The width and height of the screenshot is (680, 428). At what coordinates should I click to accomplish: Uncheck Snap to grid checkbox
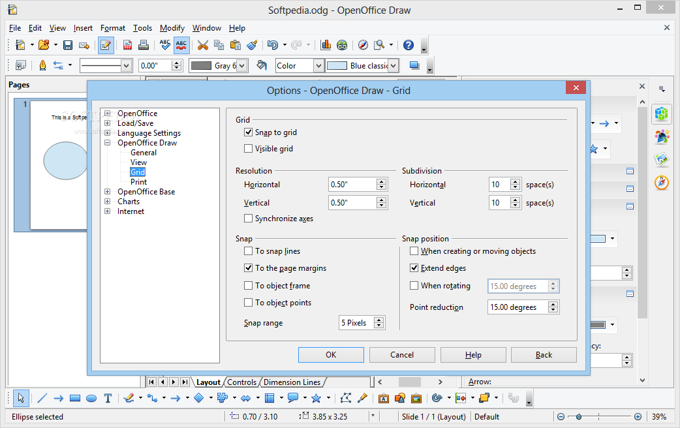point(248,132)
